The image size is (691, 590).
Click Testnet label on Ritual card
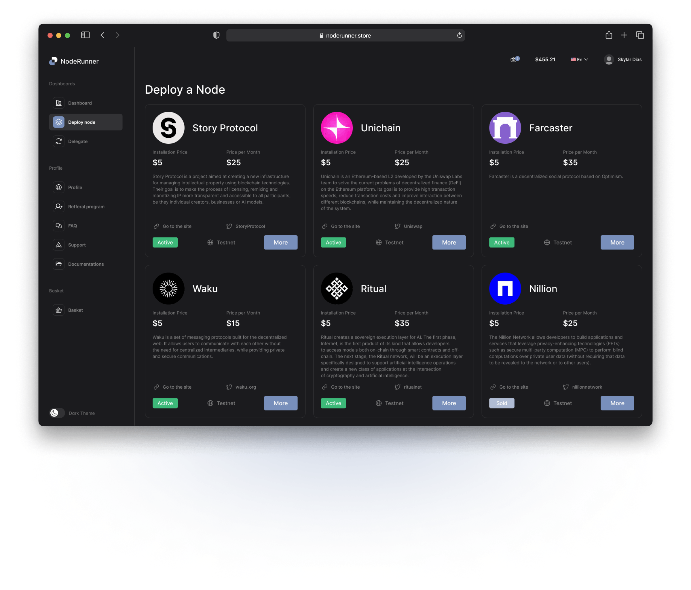[390, 403]
